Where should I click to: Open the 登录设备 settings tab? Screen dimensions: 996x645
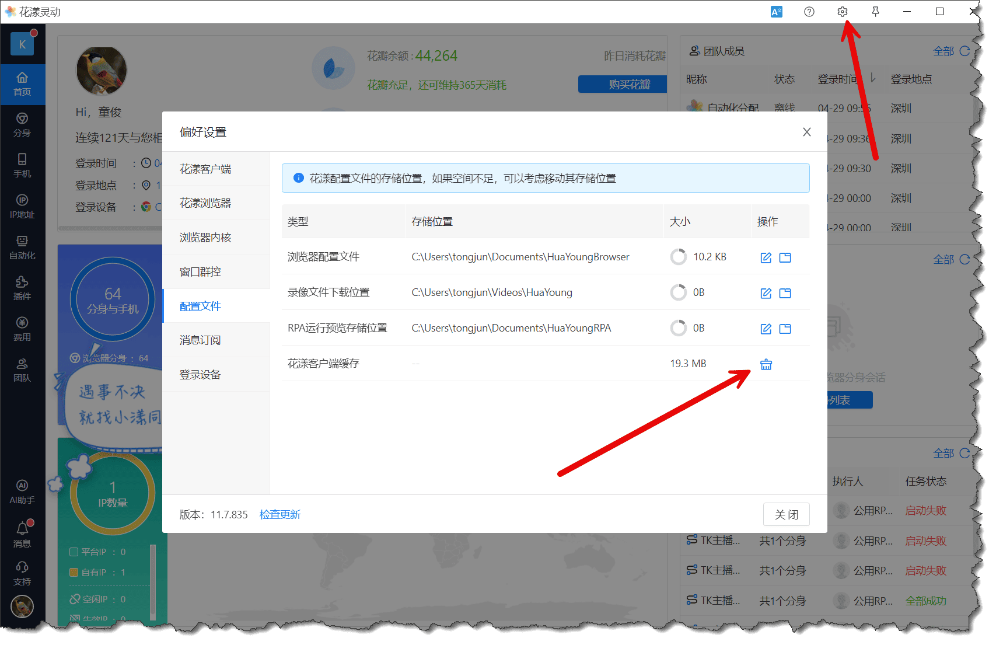200,375
